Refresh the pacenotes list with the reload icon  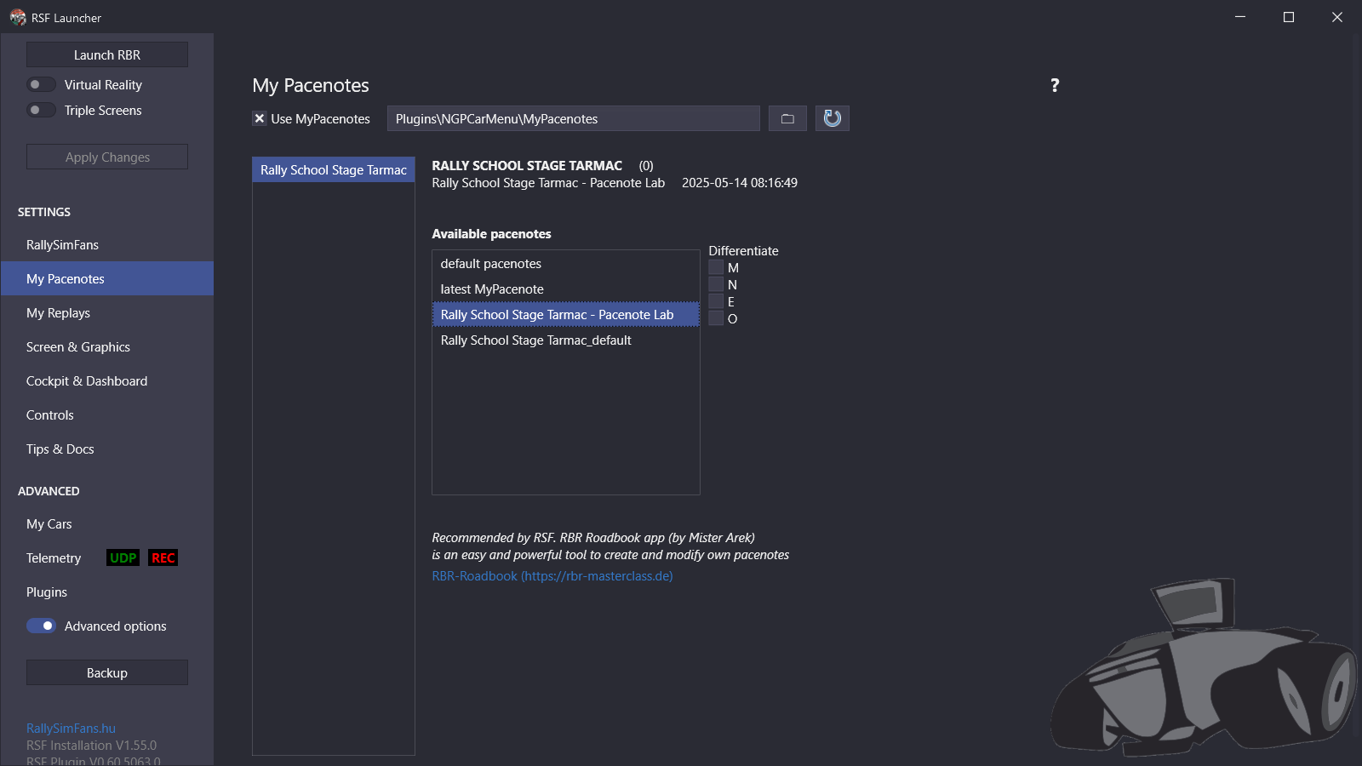point(832,118)
